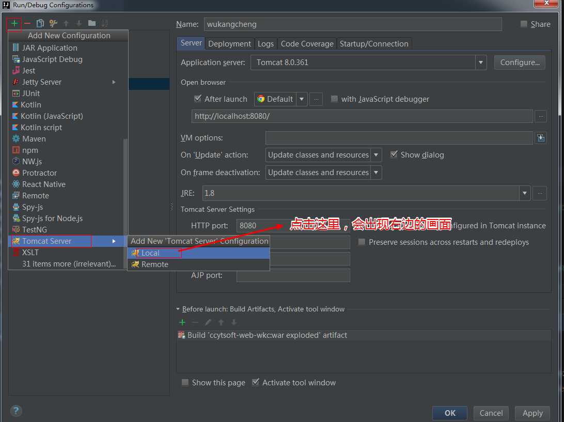Uncheck the After launch checkbox
564x422 pixels.
tap(197, 99)
